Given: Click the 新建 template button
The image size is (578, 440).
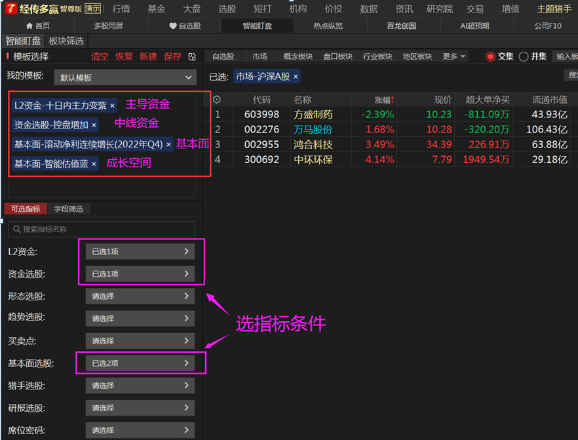Looking at the screenshot, I should coord(148,56).
